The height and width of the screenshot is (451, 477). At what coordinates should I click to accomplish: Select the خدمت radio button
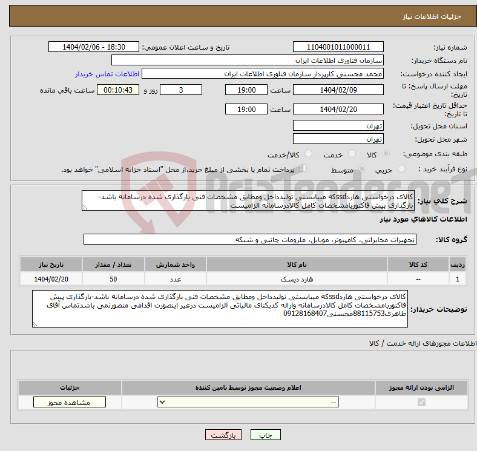click(352, 154)
